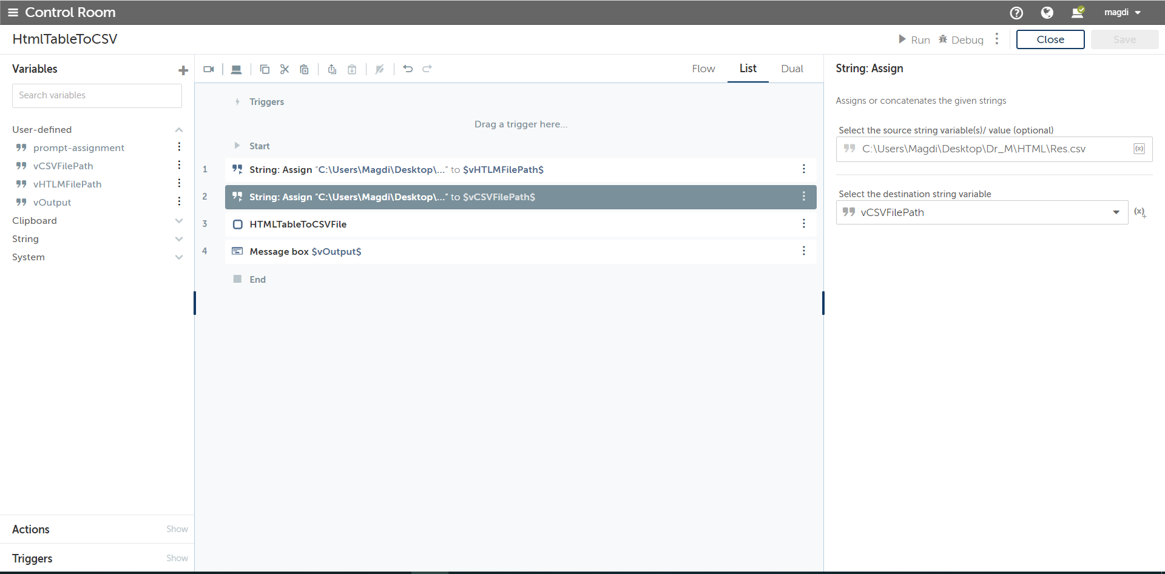This screenshot has height=574, width=1165.
Task: Click the left panel collapse handle
Action: coord(195,303)
